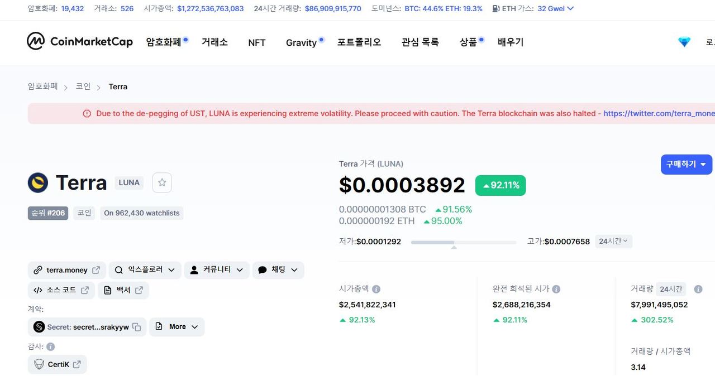Click the 백서 document icon
This screenshot has width=715, height=376.
(108, 290)
